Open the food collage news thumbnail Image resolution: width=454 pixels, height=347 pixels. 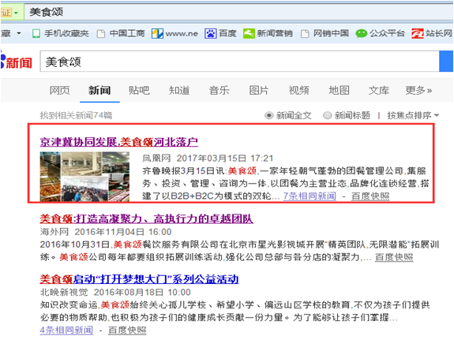(x=84, y=177)
